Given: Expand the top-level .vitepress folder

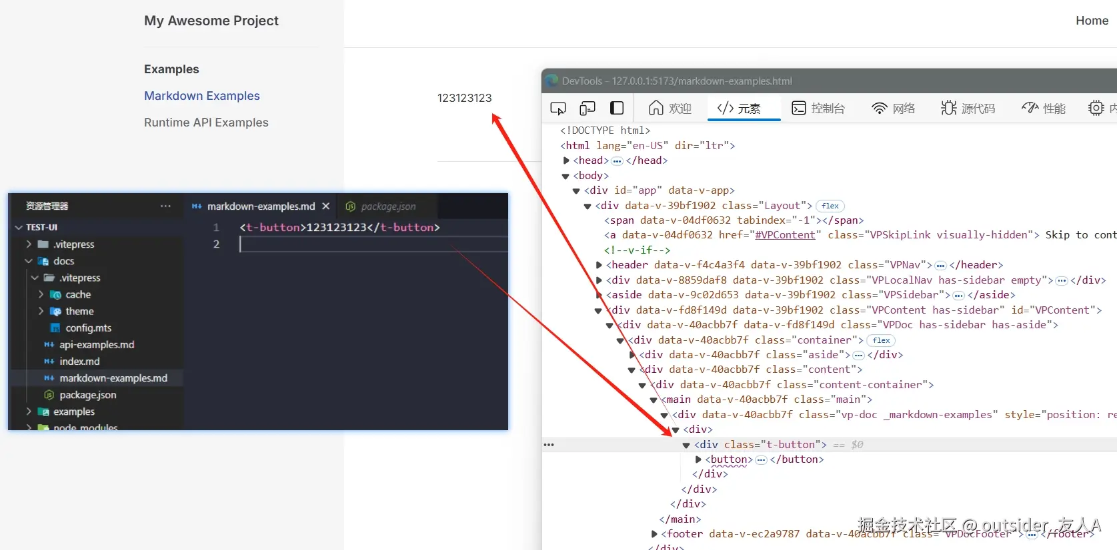Looking at the screenshot, I should 29,244.
